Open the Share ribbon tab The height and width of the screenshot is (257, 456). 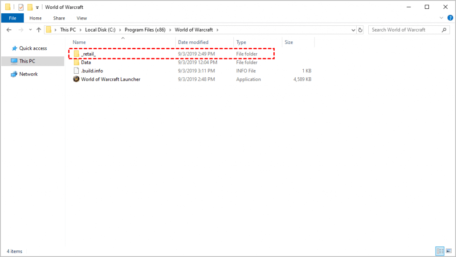click(x=59, y=18)
